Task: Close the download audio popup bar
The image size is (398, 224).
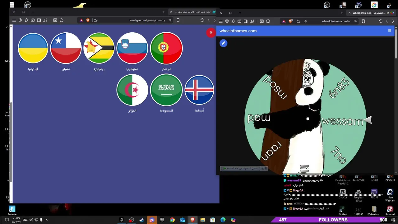Action: (266, 168)
